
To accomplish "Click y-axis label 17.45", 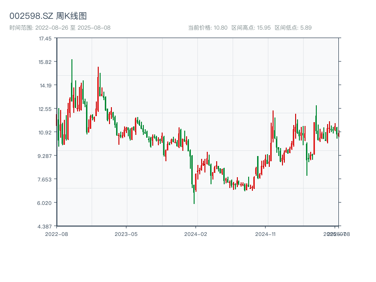I will tap(45, 39).
